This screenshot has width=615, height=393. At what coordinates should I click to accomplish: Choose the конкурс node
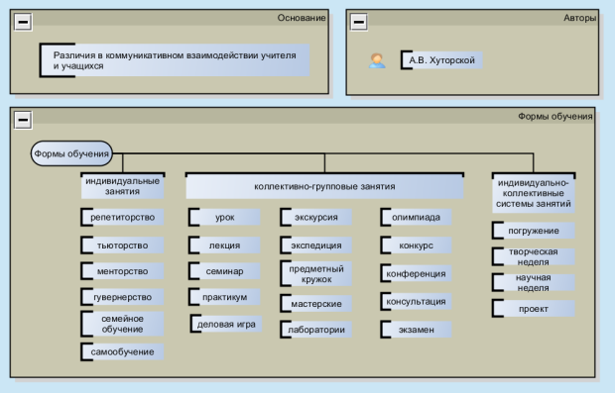point(416,246)
